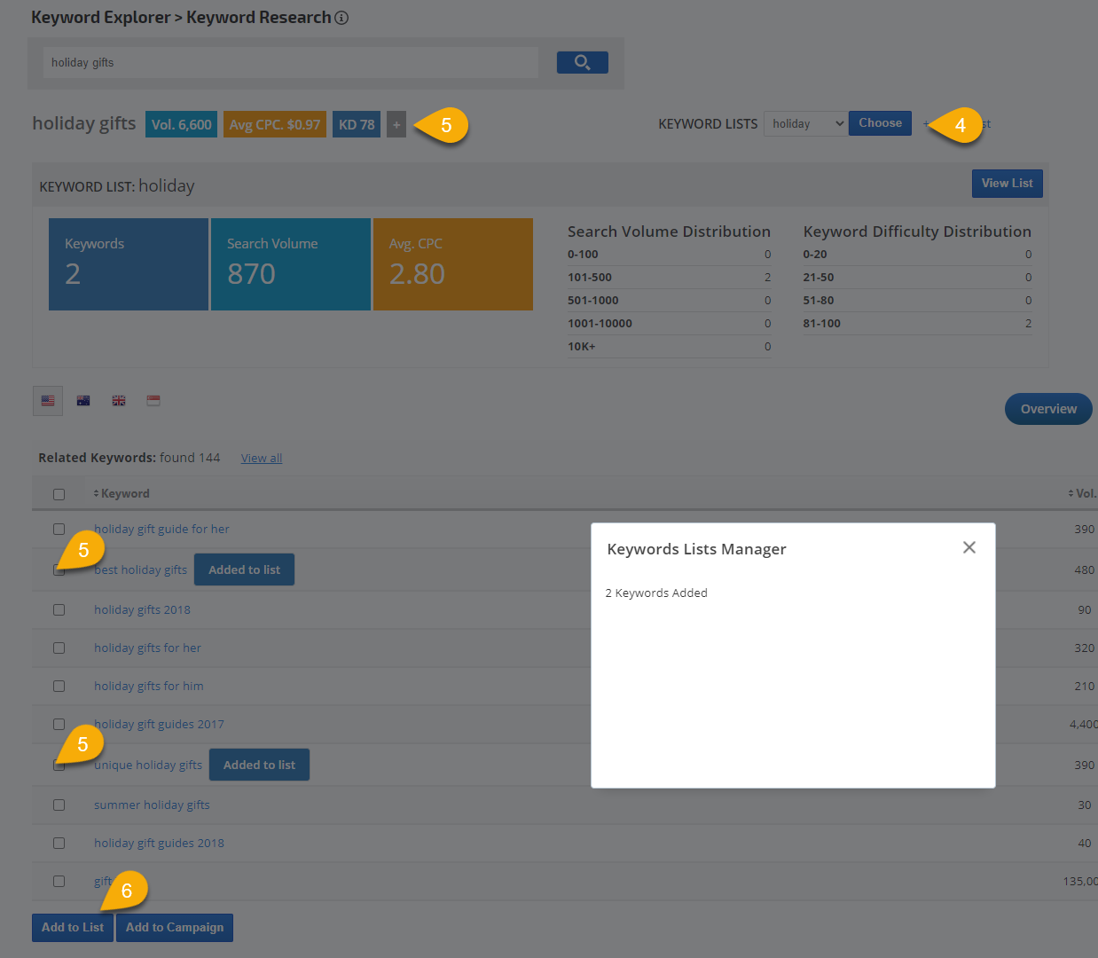Image resolution: width=1098 pixels, height=958 pixels.
Task: Tick the select-all checkbox in table header
Action: pos(59,494)
